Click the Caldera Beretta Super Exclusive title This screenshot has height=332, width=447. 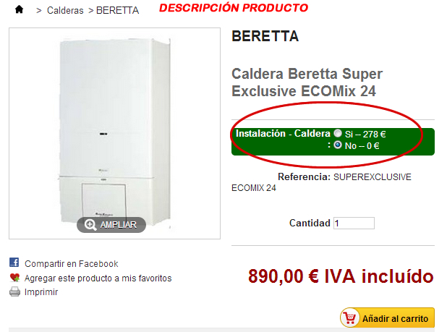click(x=307, y=82)
